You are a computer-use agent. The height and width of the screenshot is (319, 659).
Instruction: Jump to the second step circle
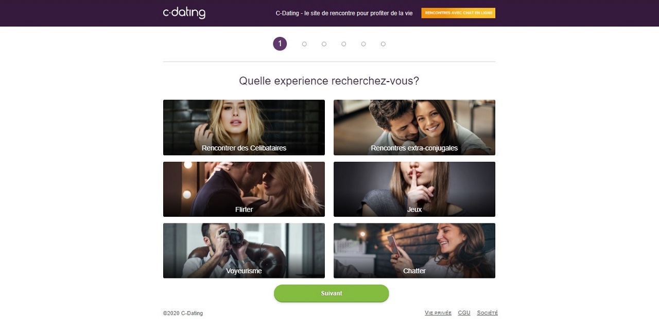click(304, 44)
